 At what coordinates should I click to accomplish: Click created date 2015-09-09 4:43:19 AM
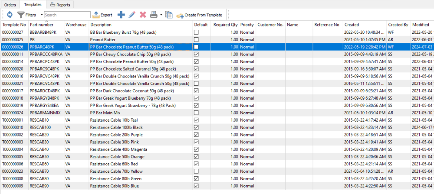pos(365,54)
